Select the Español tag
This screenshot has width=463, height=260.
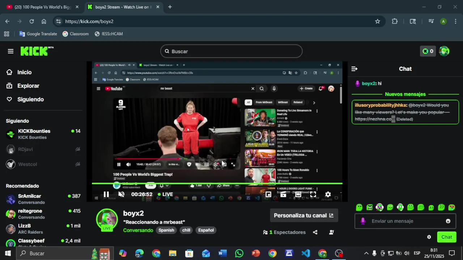click(x=206, y=230)
